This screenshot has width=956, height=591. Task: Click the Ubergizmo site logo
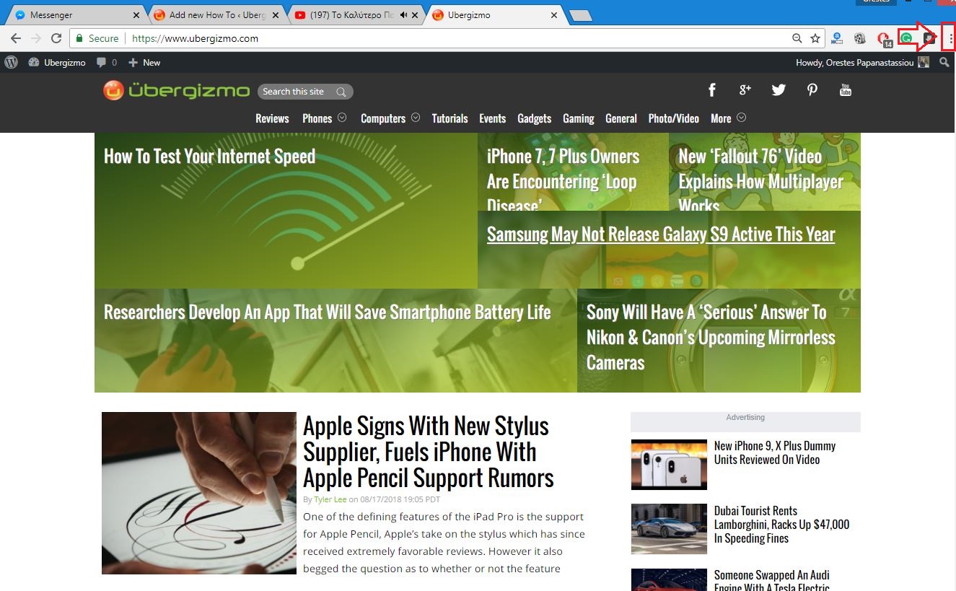[x=176, y=90]
